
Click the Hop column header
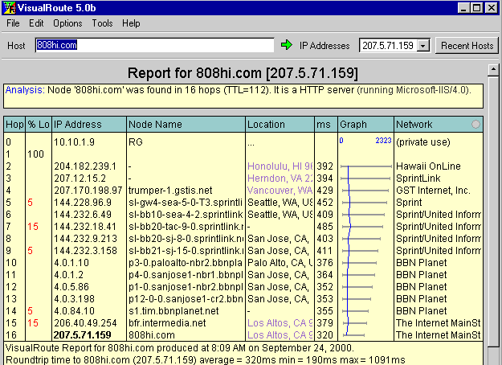[14, 125]
